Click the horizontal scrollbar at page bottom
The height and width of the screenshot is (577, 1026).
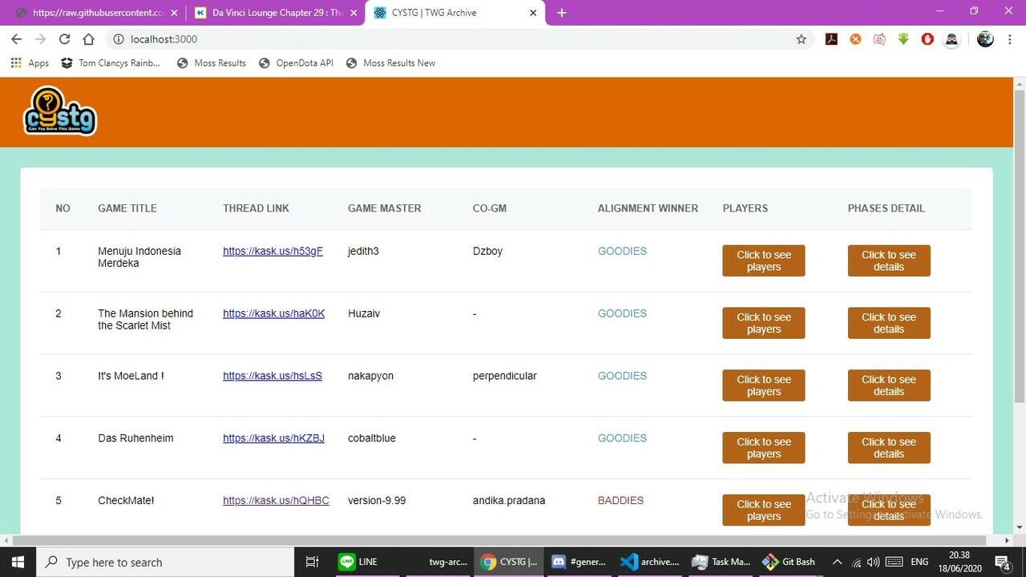481,541
